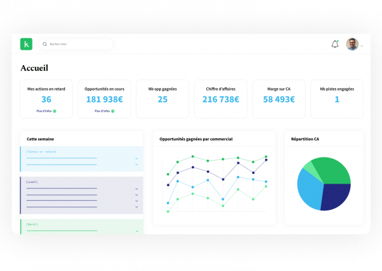Select the Nb pistes engagées value 1
Image resolution: width=382 pixels, height=271 pixels.
pos(337,99)
